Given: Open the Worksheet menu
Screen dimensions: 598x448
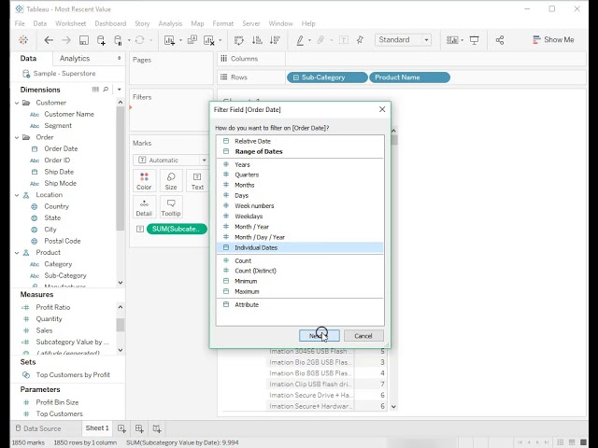Looking at the screenshot, I should coord(71,23).
